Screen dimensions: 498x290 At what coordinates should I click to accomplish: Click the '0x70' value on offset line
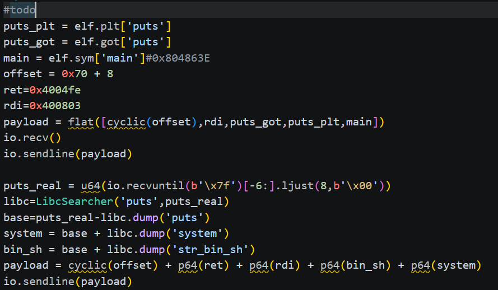tap(75, 74)
